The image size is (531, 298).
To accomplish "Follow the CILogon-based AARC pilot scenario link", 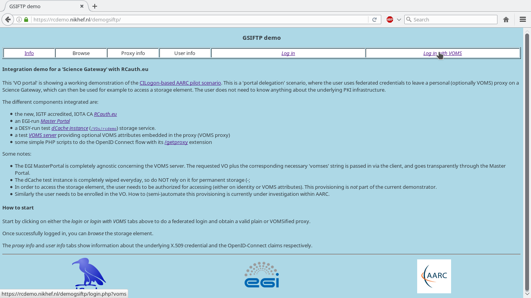I will pyautogui.click(x=180, y=83).
